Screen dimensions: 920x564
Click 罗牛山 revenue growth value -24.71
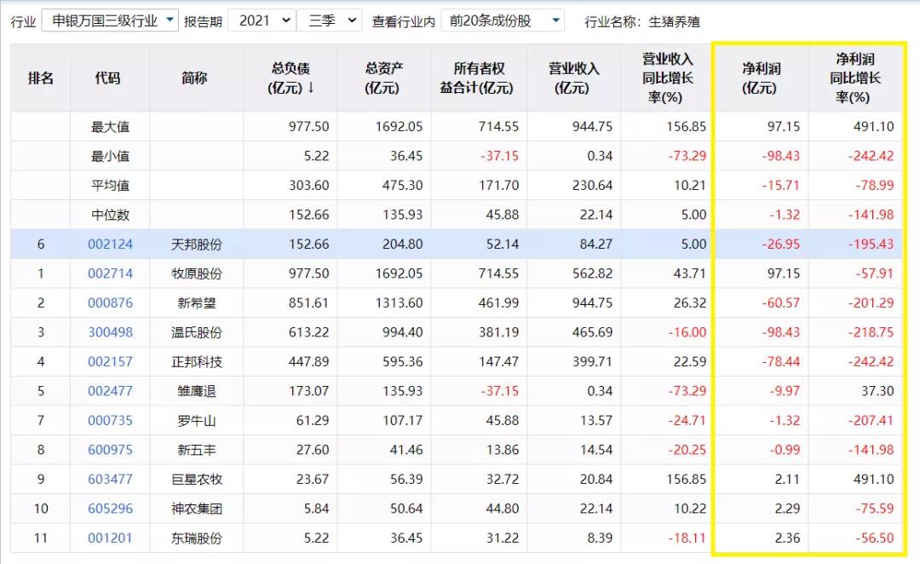(x=687, y=420)
